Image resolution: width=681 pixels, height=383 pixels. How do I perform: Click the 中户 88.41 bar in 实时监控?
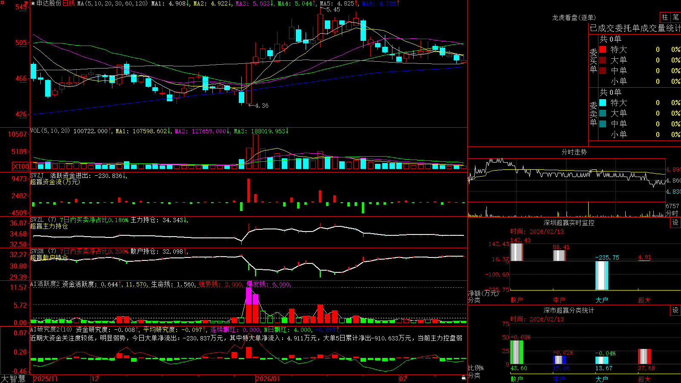(x=559, y=255)
